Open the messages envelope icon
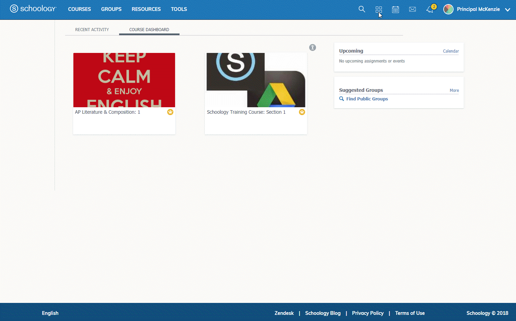This screenshot has width=516, height=321. coord(412,9)
